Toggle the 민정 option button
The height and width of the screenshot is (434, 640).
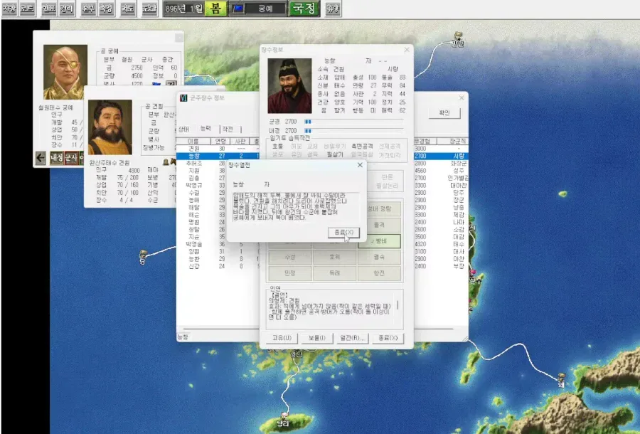[x=290, y=273]
